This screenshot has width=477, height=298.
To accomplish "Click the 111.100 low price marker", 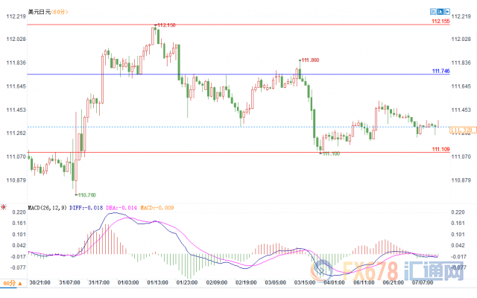I will (330, 153).
